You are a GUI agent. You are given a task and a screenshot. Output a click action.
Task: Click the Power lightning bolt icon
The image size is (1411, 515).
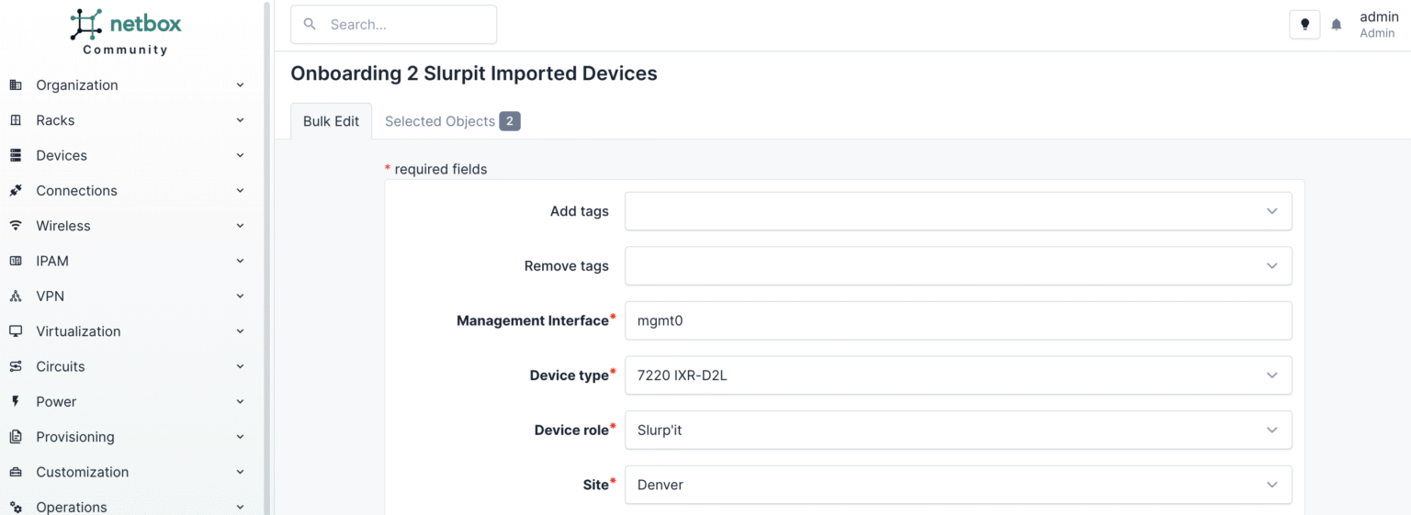pyautogui.click(x=16, y=402)
